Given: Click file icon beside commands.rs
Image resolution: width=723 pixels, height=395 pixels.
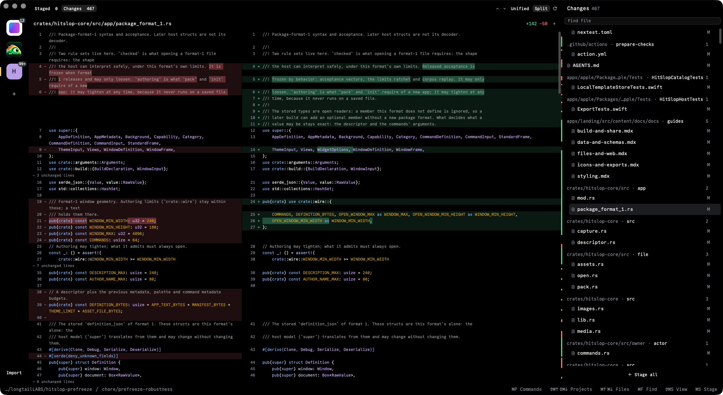Looking at the screenshot, I should click(x=573, y=353).
